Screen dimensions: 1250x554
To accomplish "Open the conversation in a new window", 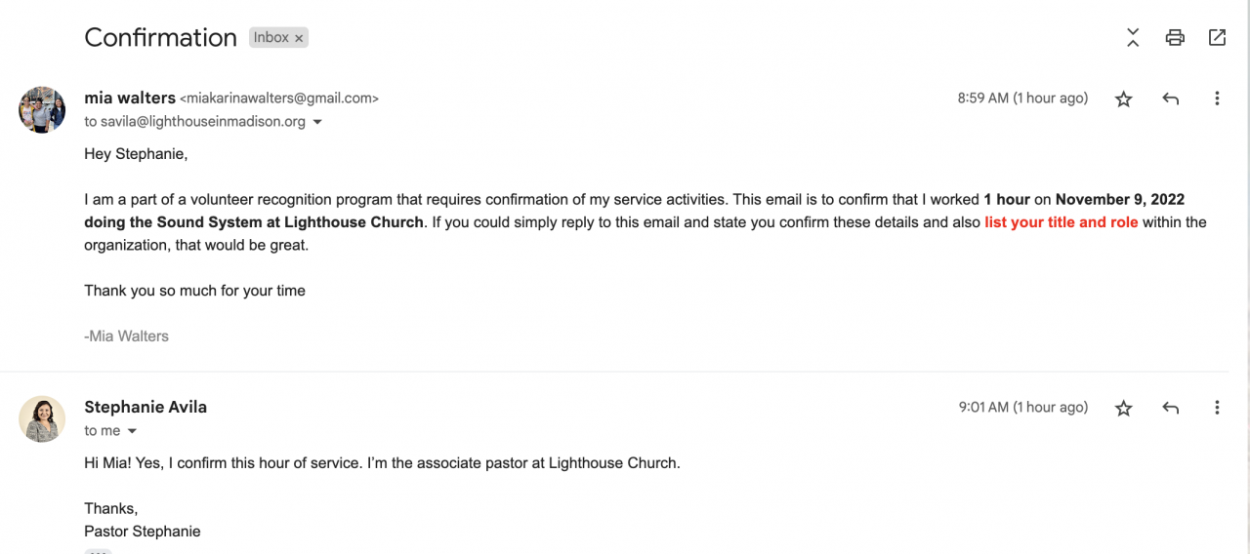I will (x=1217, y=38).
